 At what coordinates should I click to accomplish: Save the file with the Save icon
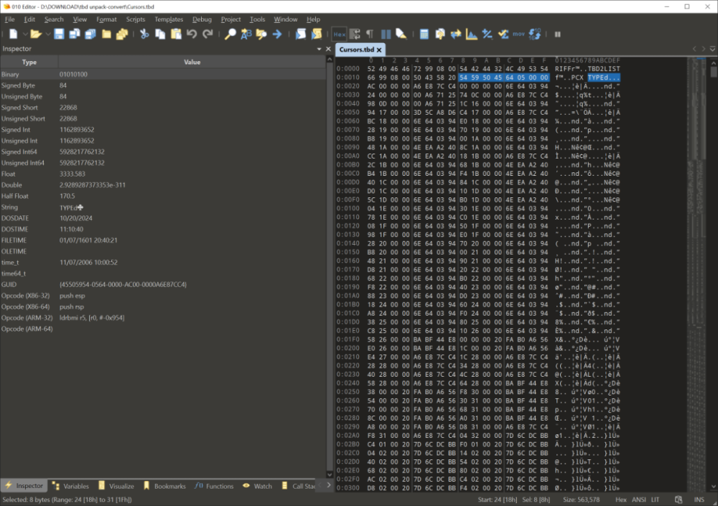(x=59, y=34)
